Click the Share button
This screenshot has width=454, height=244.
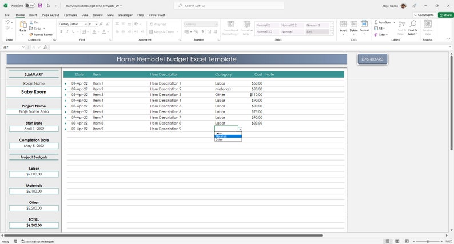(x=445, y=15)
